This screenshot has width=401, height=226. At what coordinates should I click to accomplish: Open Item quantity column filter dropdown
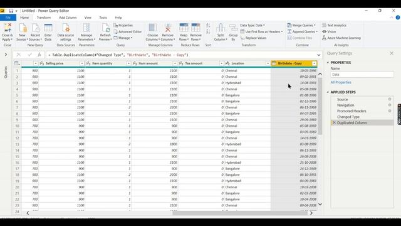click(128, 63)
